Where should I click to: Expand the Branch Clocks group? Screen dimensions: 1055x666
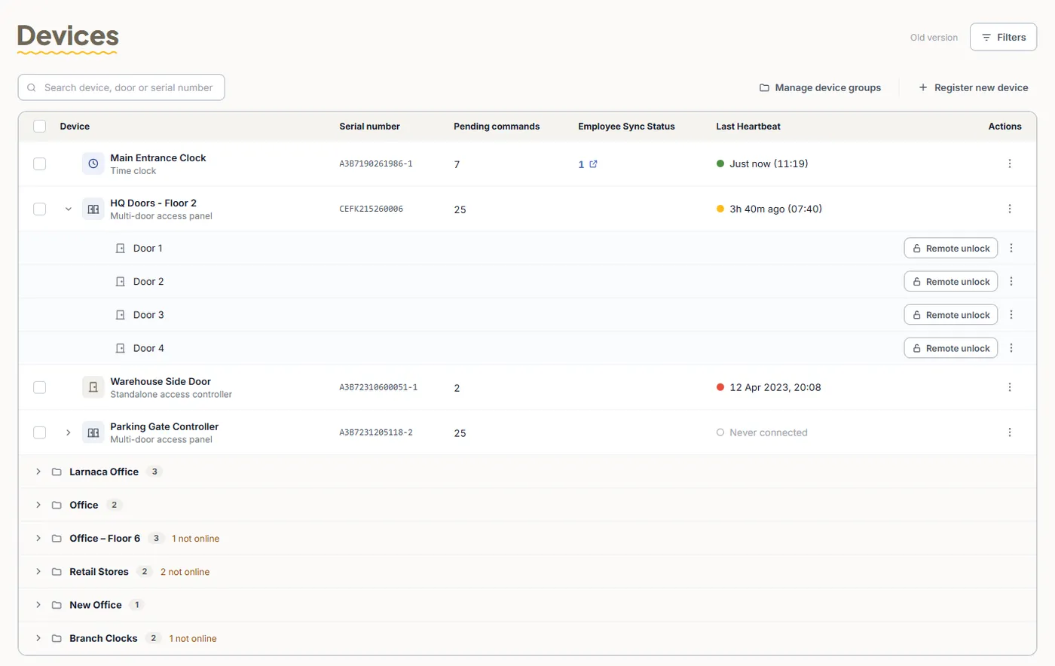(x=38, y=638)
